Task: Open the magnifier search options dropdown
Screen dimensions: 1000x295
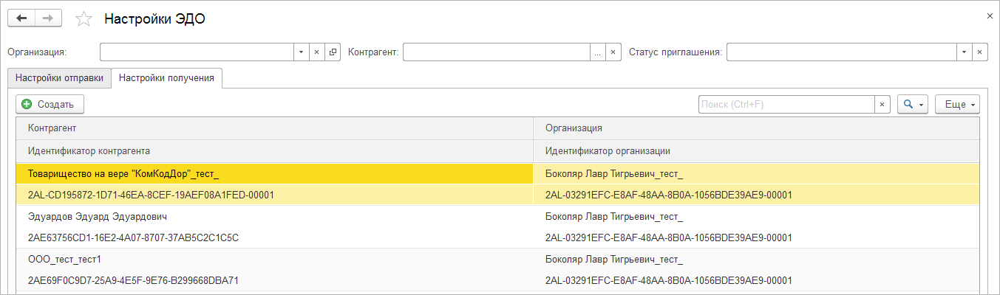Action: [x=913, y=105]
